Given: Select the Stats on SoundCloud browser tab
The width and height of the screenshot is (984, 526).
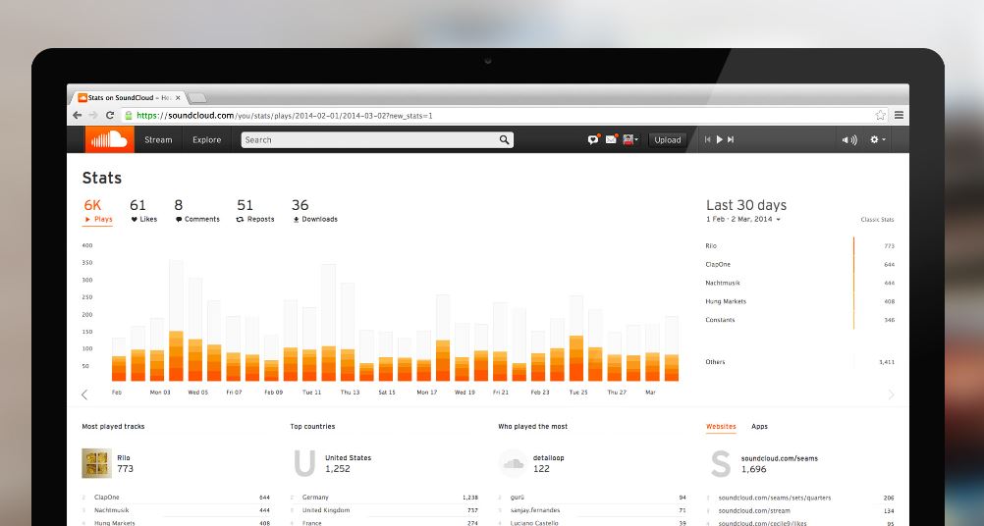Looking at the screenshot, I should tap(130, 98).
